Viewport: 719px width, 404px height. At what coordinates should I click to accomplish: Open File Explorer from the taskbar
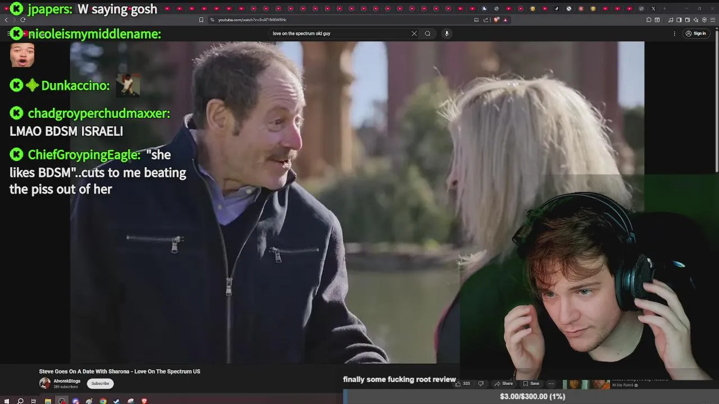pyautogui.click(x=48, y=401)
